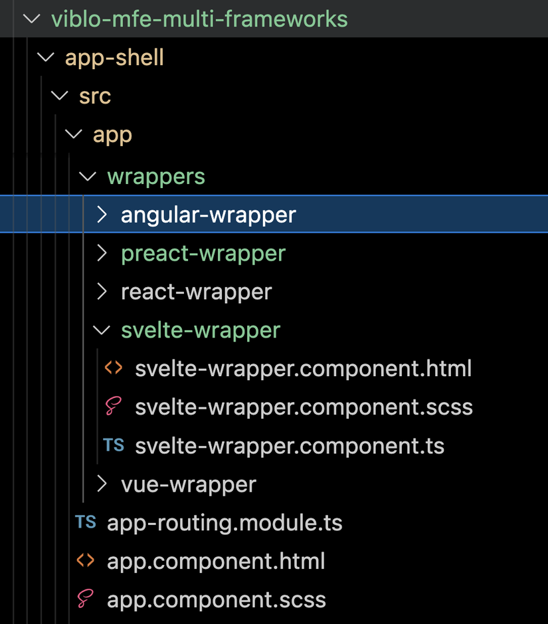Open svelte-wrapper.component.html file

click(304, 367)
